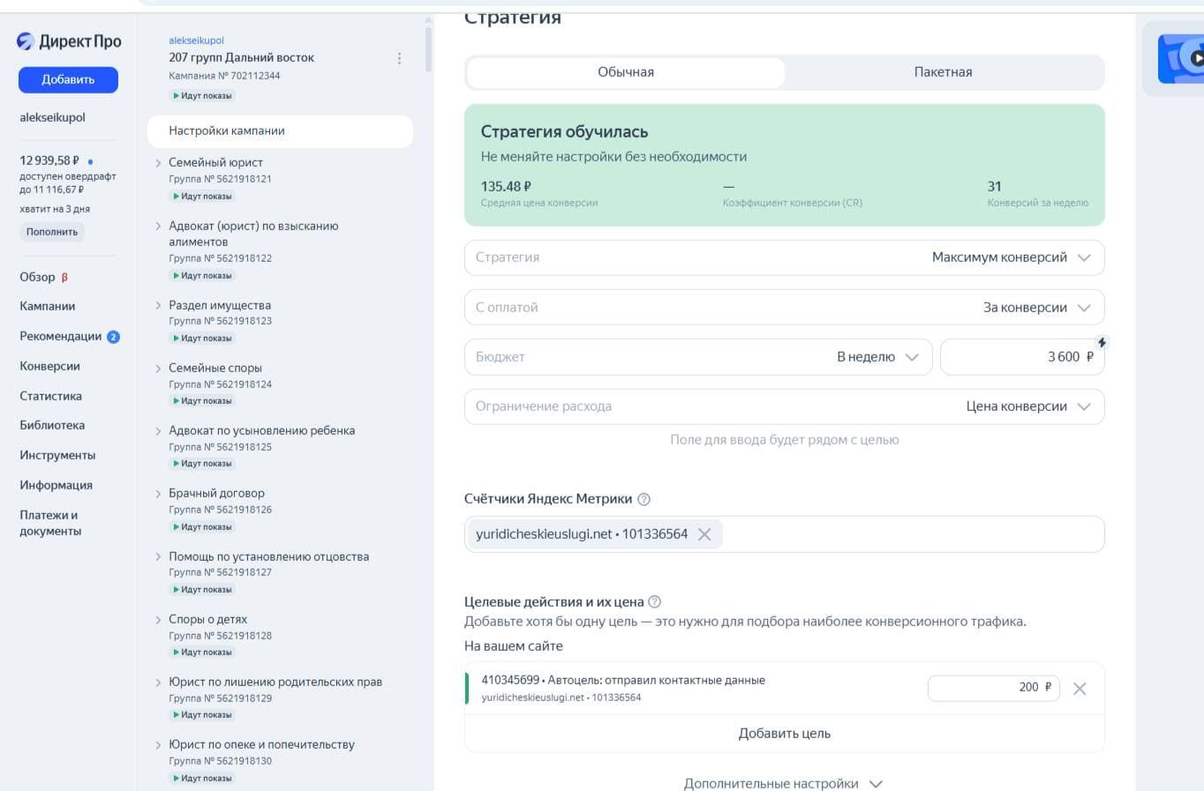This screenshot has height=791, width=1204.
Task: Click the Пополнить button
Action: (x=52, y=232)
